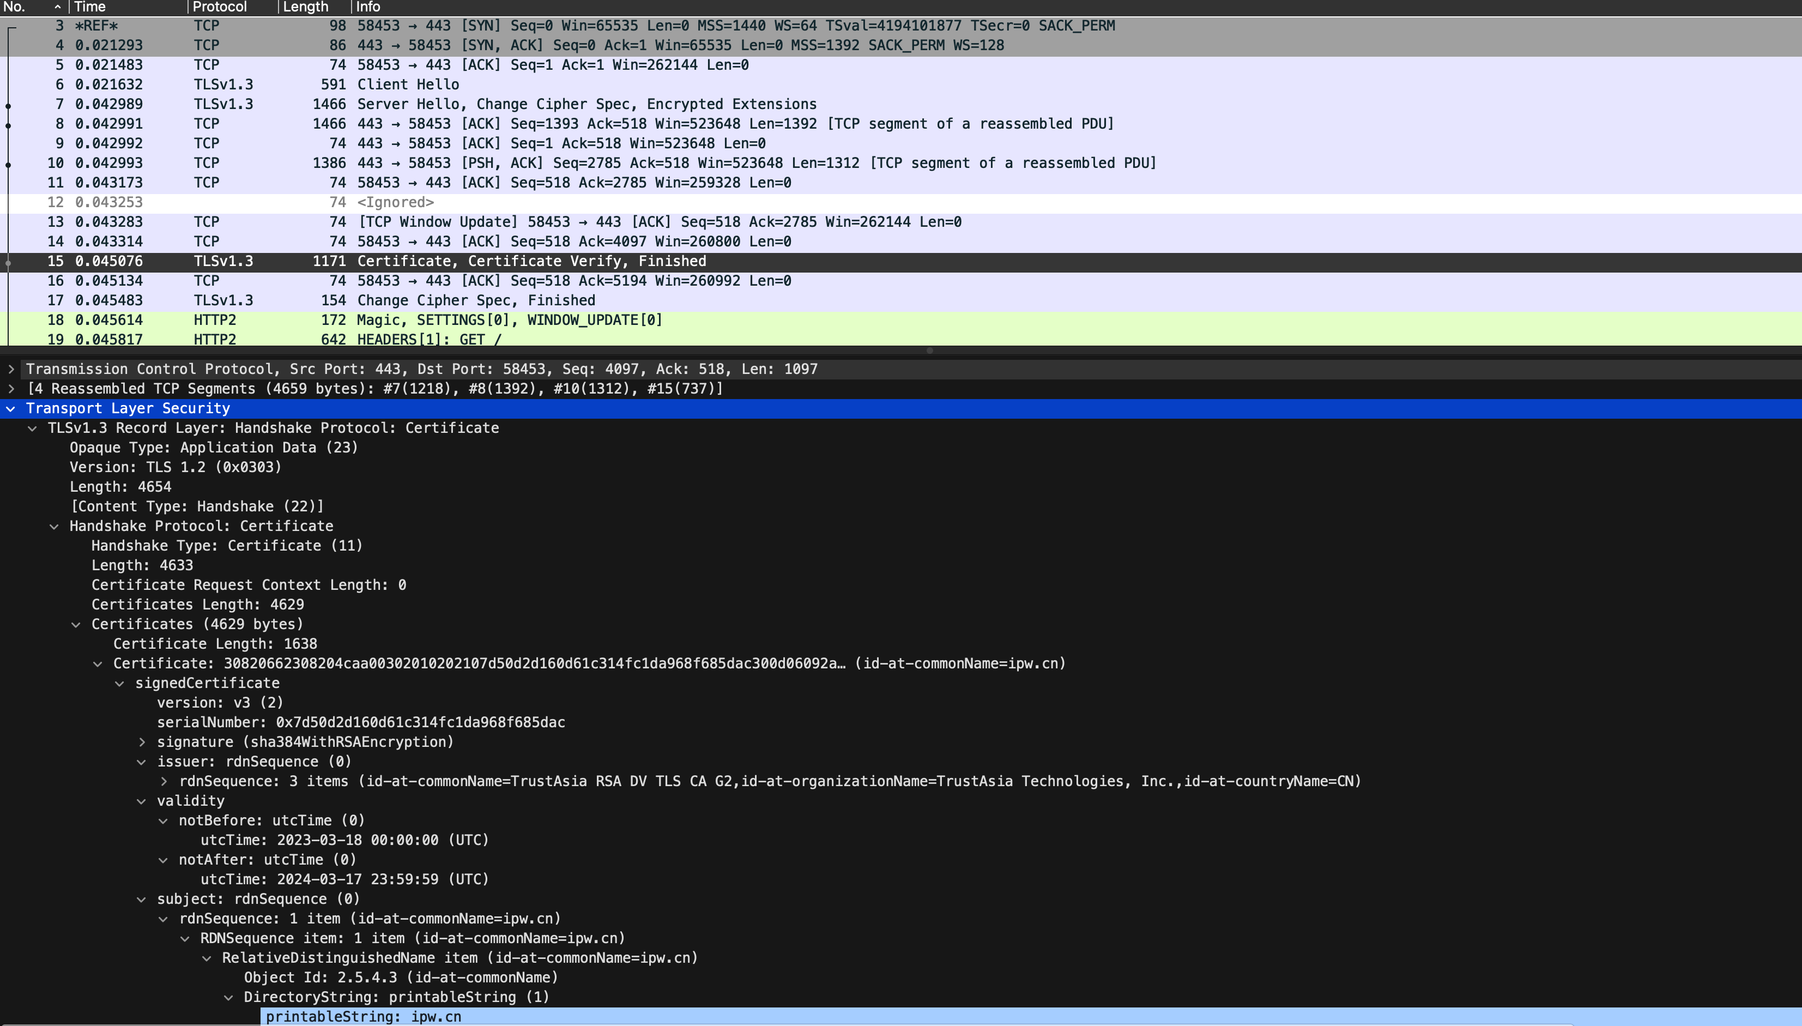Collapse the Transport Layer Security section
This screenshot has height=1026, width=1802.
(x=10, y=409)
